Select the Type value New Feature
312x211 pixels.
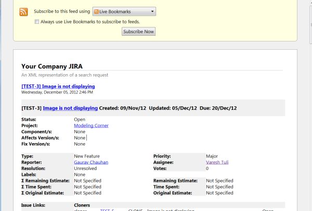(x=87, y=156)
